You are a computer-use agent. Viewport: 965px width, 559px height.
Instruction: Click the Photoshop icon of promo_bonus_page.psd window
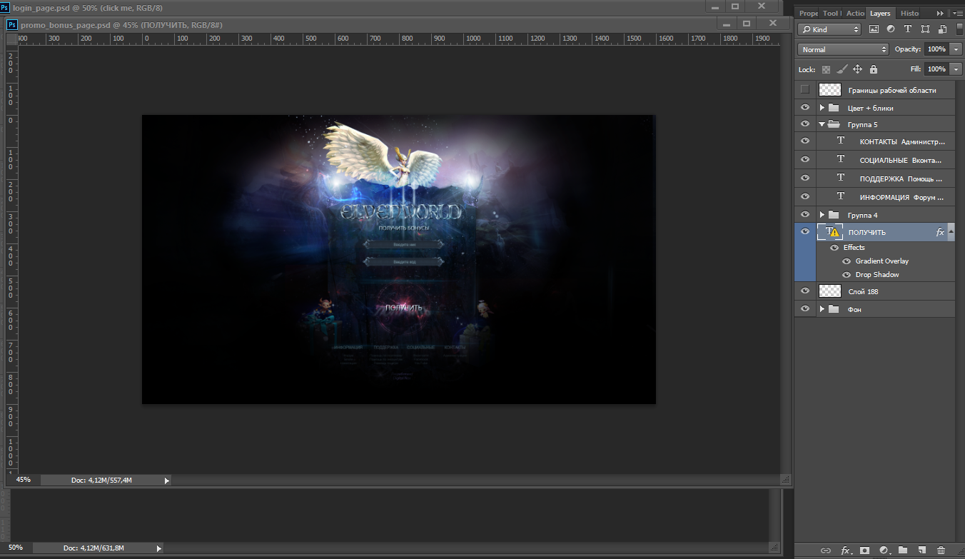point(12,24)
